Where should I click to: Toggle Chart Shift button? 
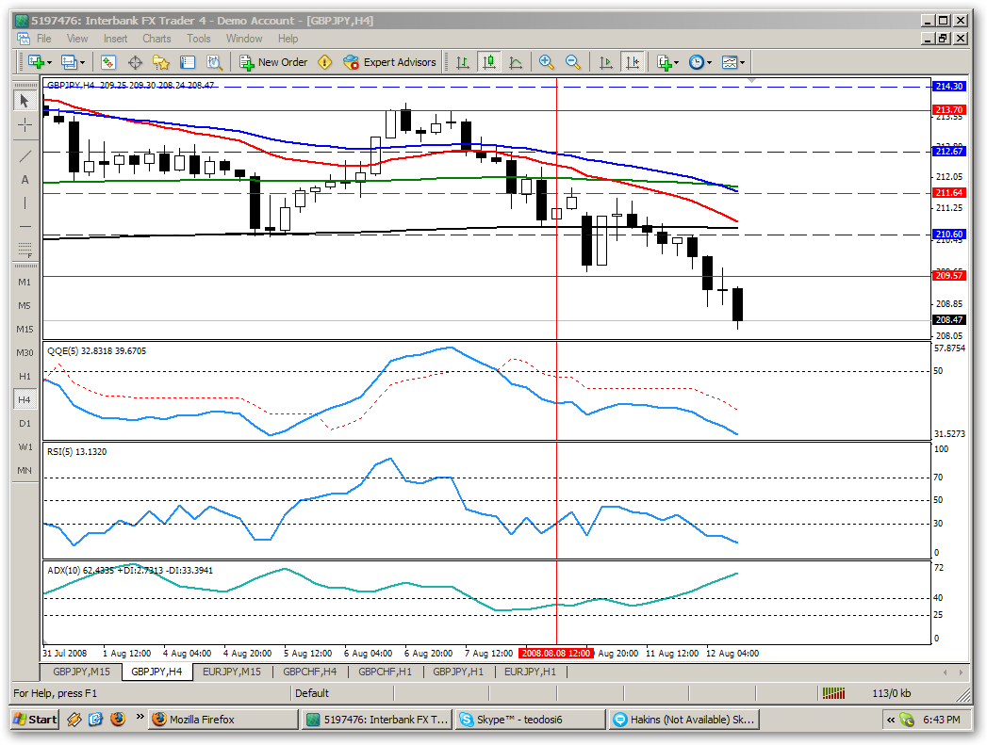click(x=632, y=62)
